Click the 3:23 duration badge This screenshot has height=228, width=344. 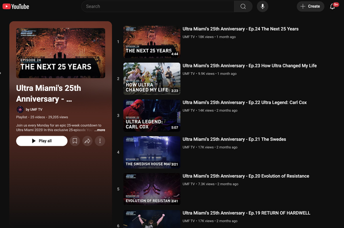[x=175, y=90]
